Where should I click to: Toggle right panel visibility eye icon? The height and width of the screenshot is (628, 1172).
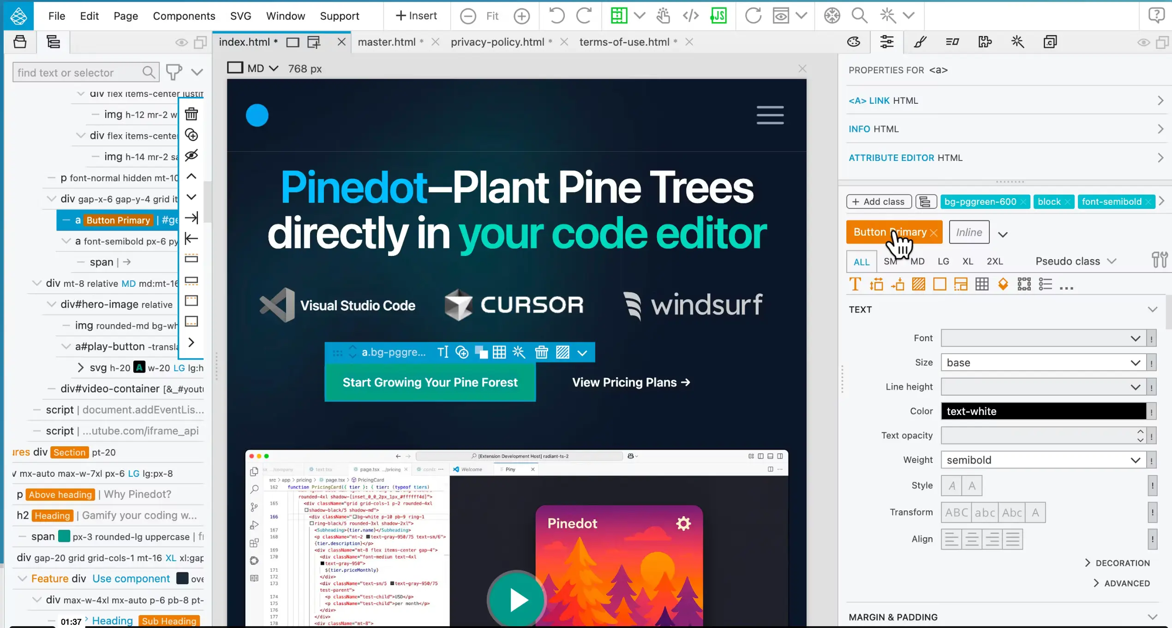tap(1143, 43)
